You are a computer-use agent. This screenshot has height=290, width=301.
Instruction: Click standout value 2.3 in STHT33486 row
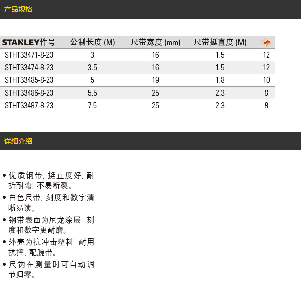[220, 93]
